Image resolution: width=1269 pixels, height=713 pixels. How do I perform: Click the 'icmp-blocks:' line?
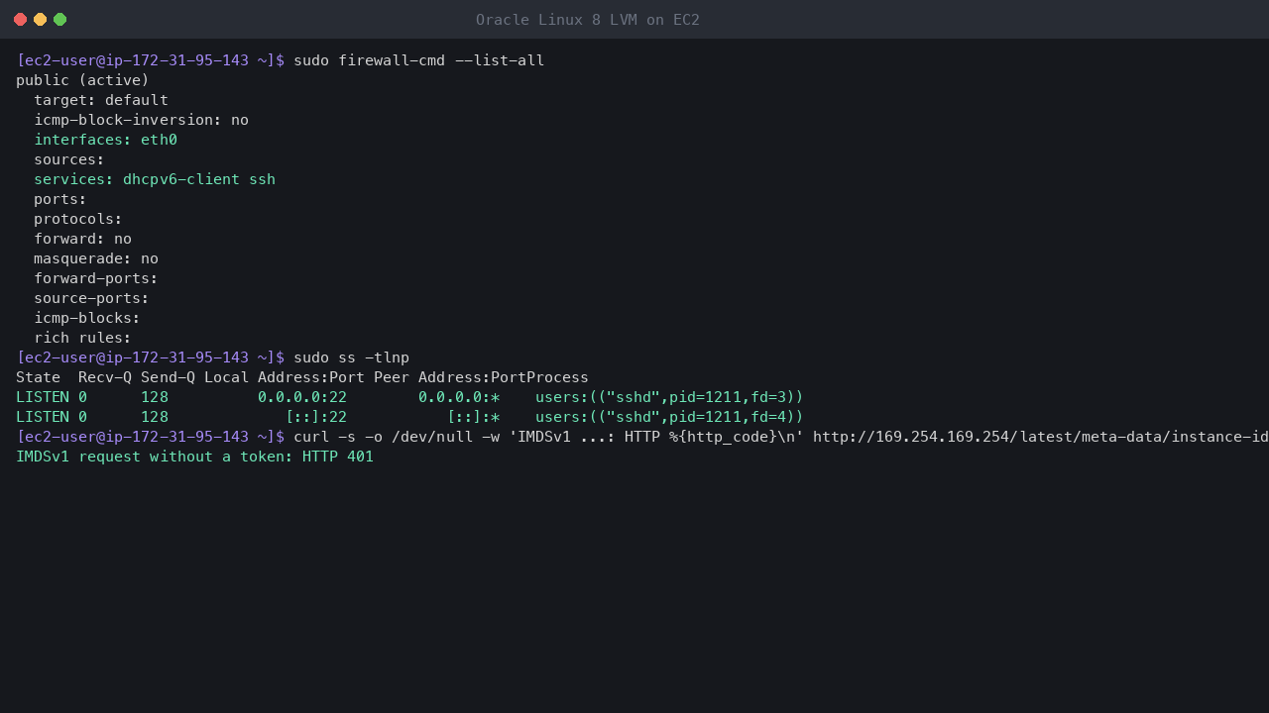tap(87, 318)
